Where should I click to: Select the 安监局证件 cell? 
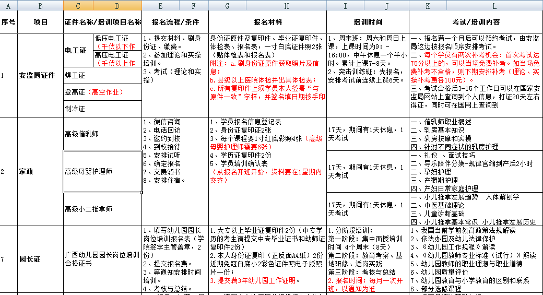click(40, 76)
